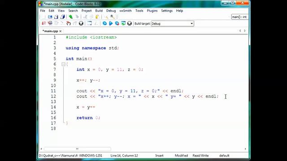This screenshot has height=161, width=287.
Task: Click 'WINDOWS-1251' encoding in the status bar
Action: click(x=91, y=156)
